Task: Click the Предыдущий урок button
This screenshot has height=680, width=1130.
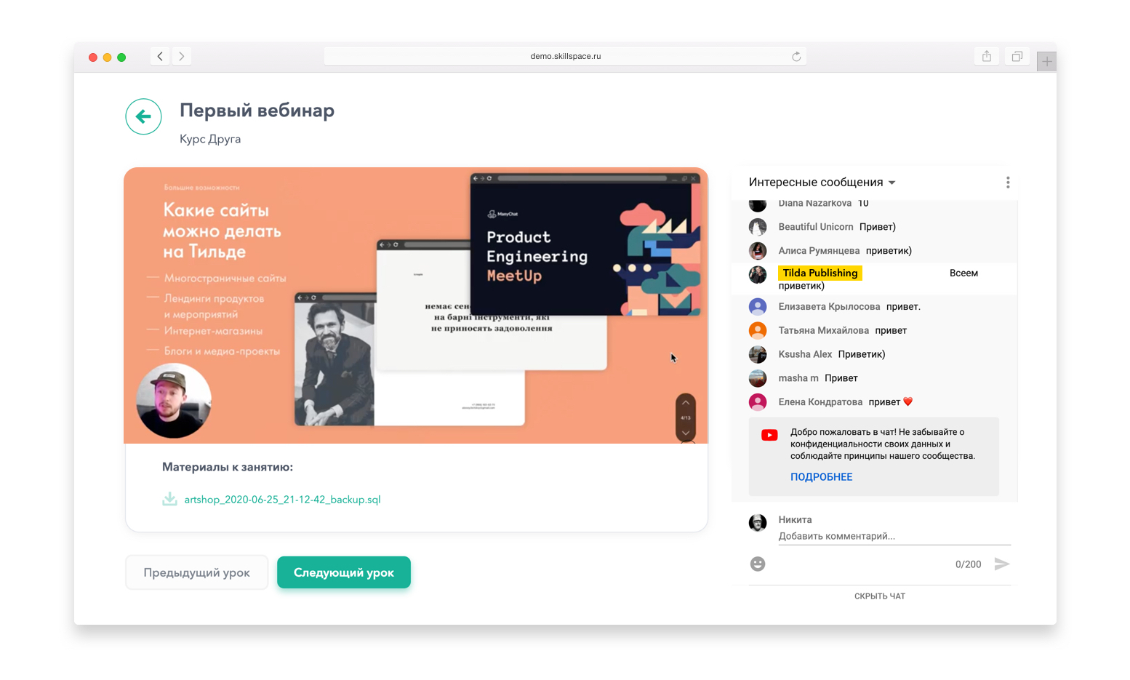Action: click(196, 572)
